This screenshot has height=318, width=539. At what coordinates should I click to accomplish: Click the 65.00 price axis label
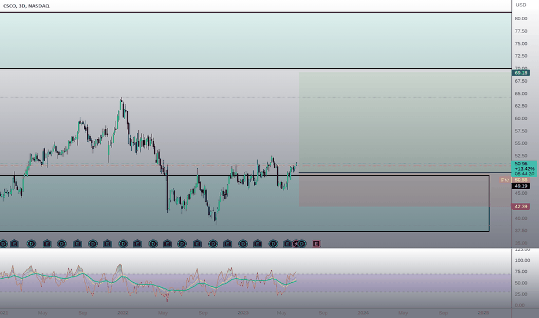pos(520,94)
